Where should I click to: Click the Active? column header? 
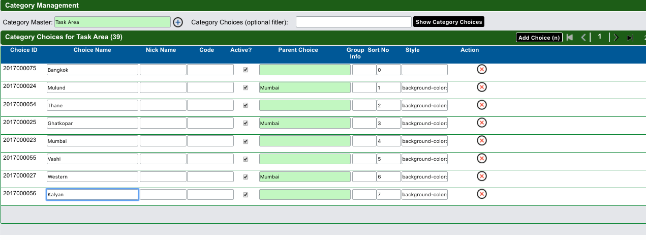(x=241, y=50)
